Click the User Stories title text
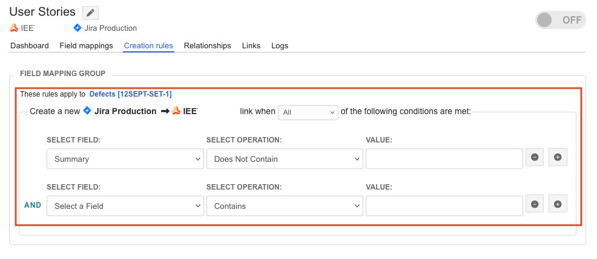This screenshot has height=259, width=597. (x=42, y=12)
